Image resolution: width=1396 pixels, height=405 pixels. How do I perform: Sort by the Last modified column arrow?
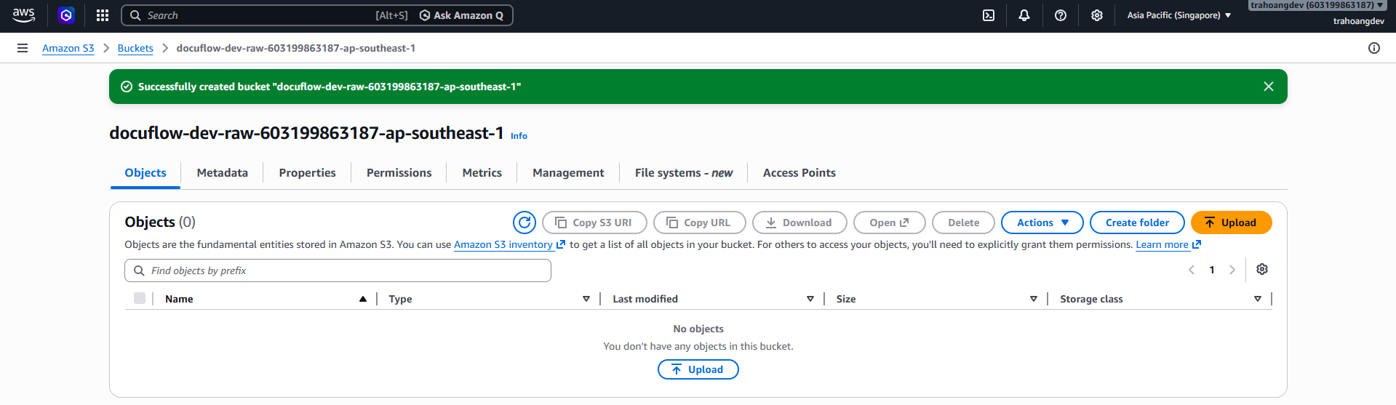point(810,299)
